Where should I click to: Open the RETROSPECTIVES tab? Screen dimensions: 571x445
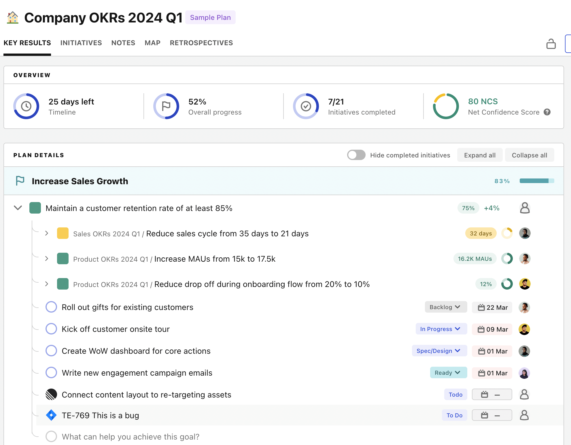pos(201,43)
